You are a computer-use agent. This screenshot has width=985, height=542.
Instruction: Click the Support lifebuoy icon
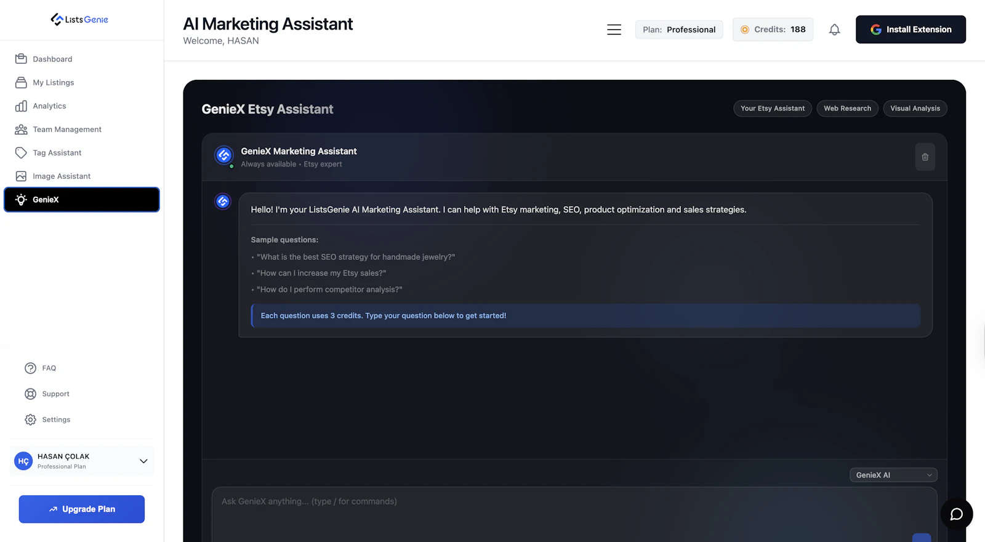[30, 394]
